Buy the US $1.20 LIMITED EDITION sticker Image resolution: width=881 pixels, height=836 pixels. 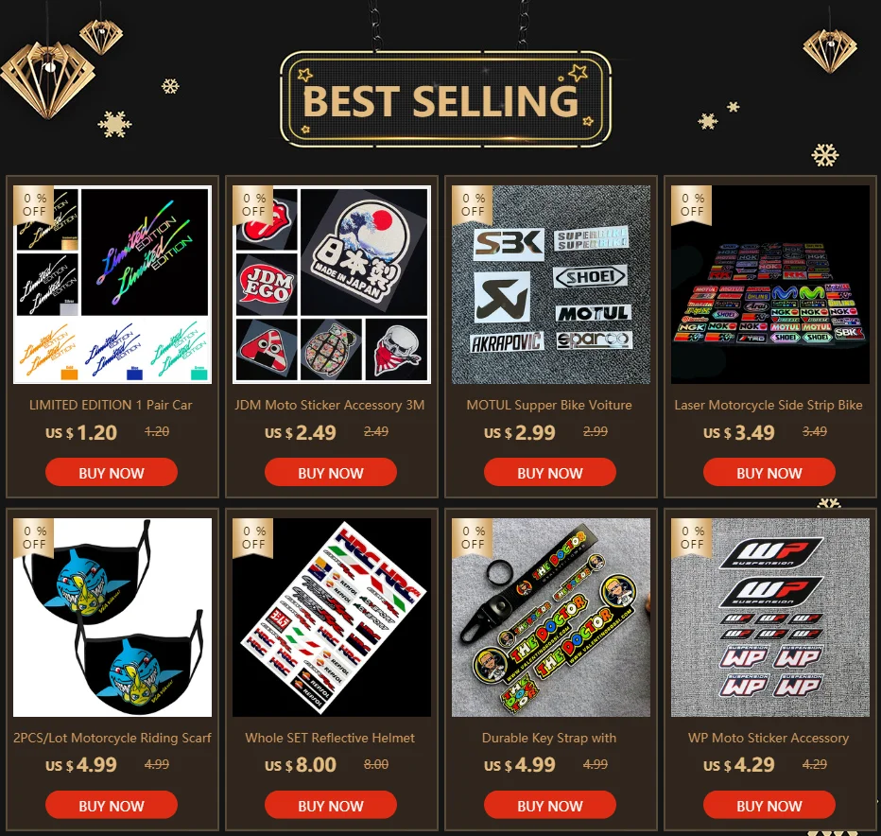(x=112, y=472)
